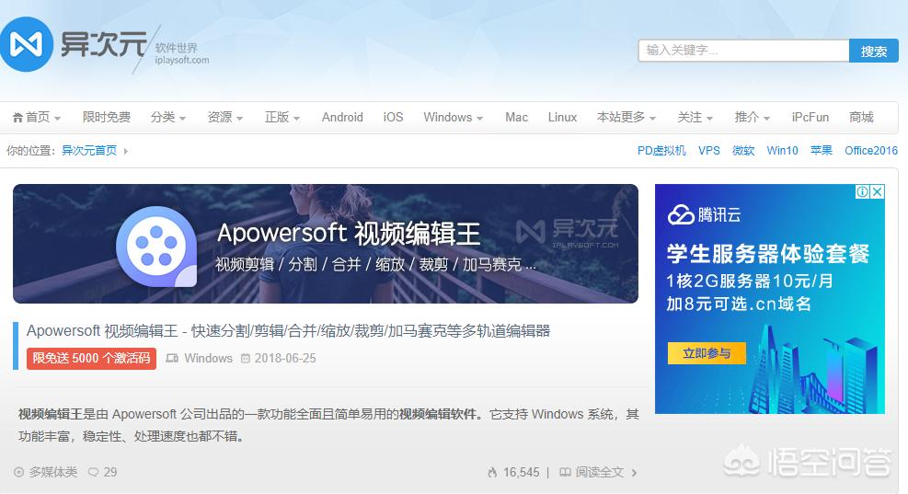Screen dimensions: 908x494
Task: Open the VPS quick link
Action: click(708, 151)
